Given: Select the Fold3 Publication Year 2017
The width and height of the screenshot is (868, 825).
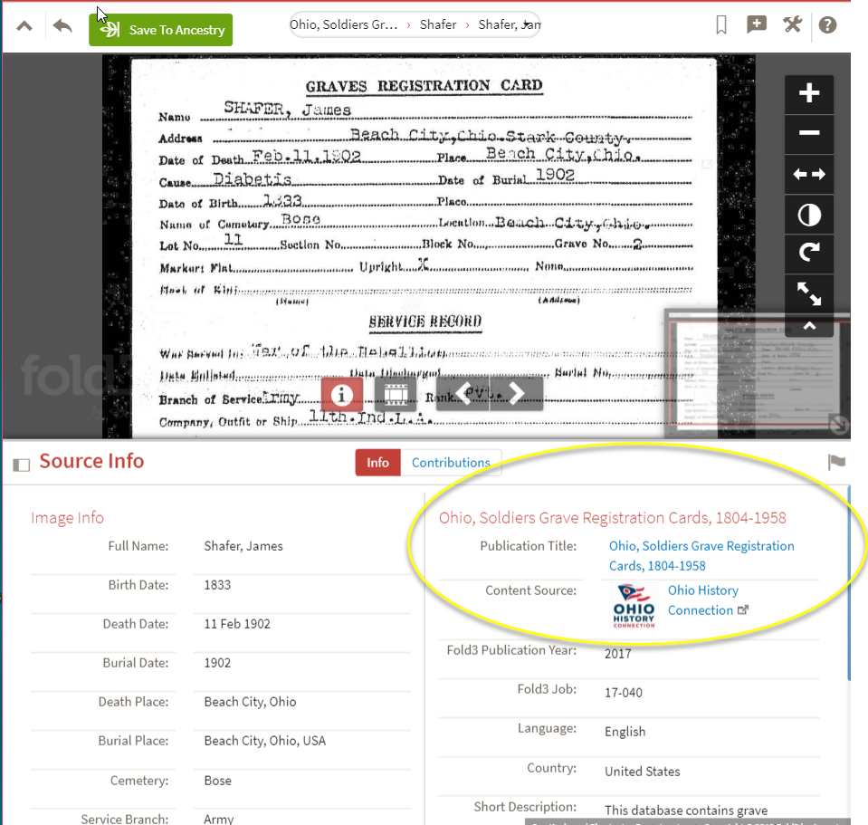Looking at the screenshot, I should [618, 654].
